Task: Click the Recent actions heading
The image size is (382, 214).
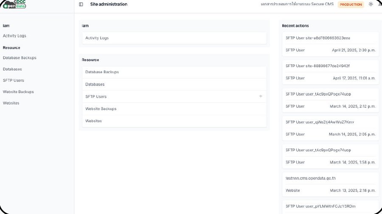Action: pyautogui.click(x=295, y=26)
